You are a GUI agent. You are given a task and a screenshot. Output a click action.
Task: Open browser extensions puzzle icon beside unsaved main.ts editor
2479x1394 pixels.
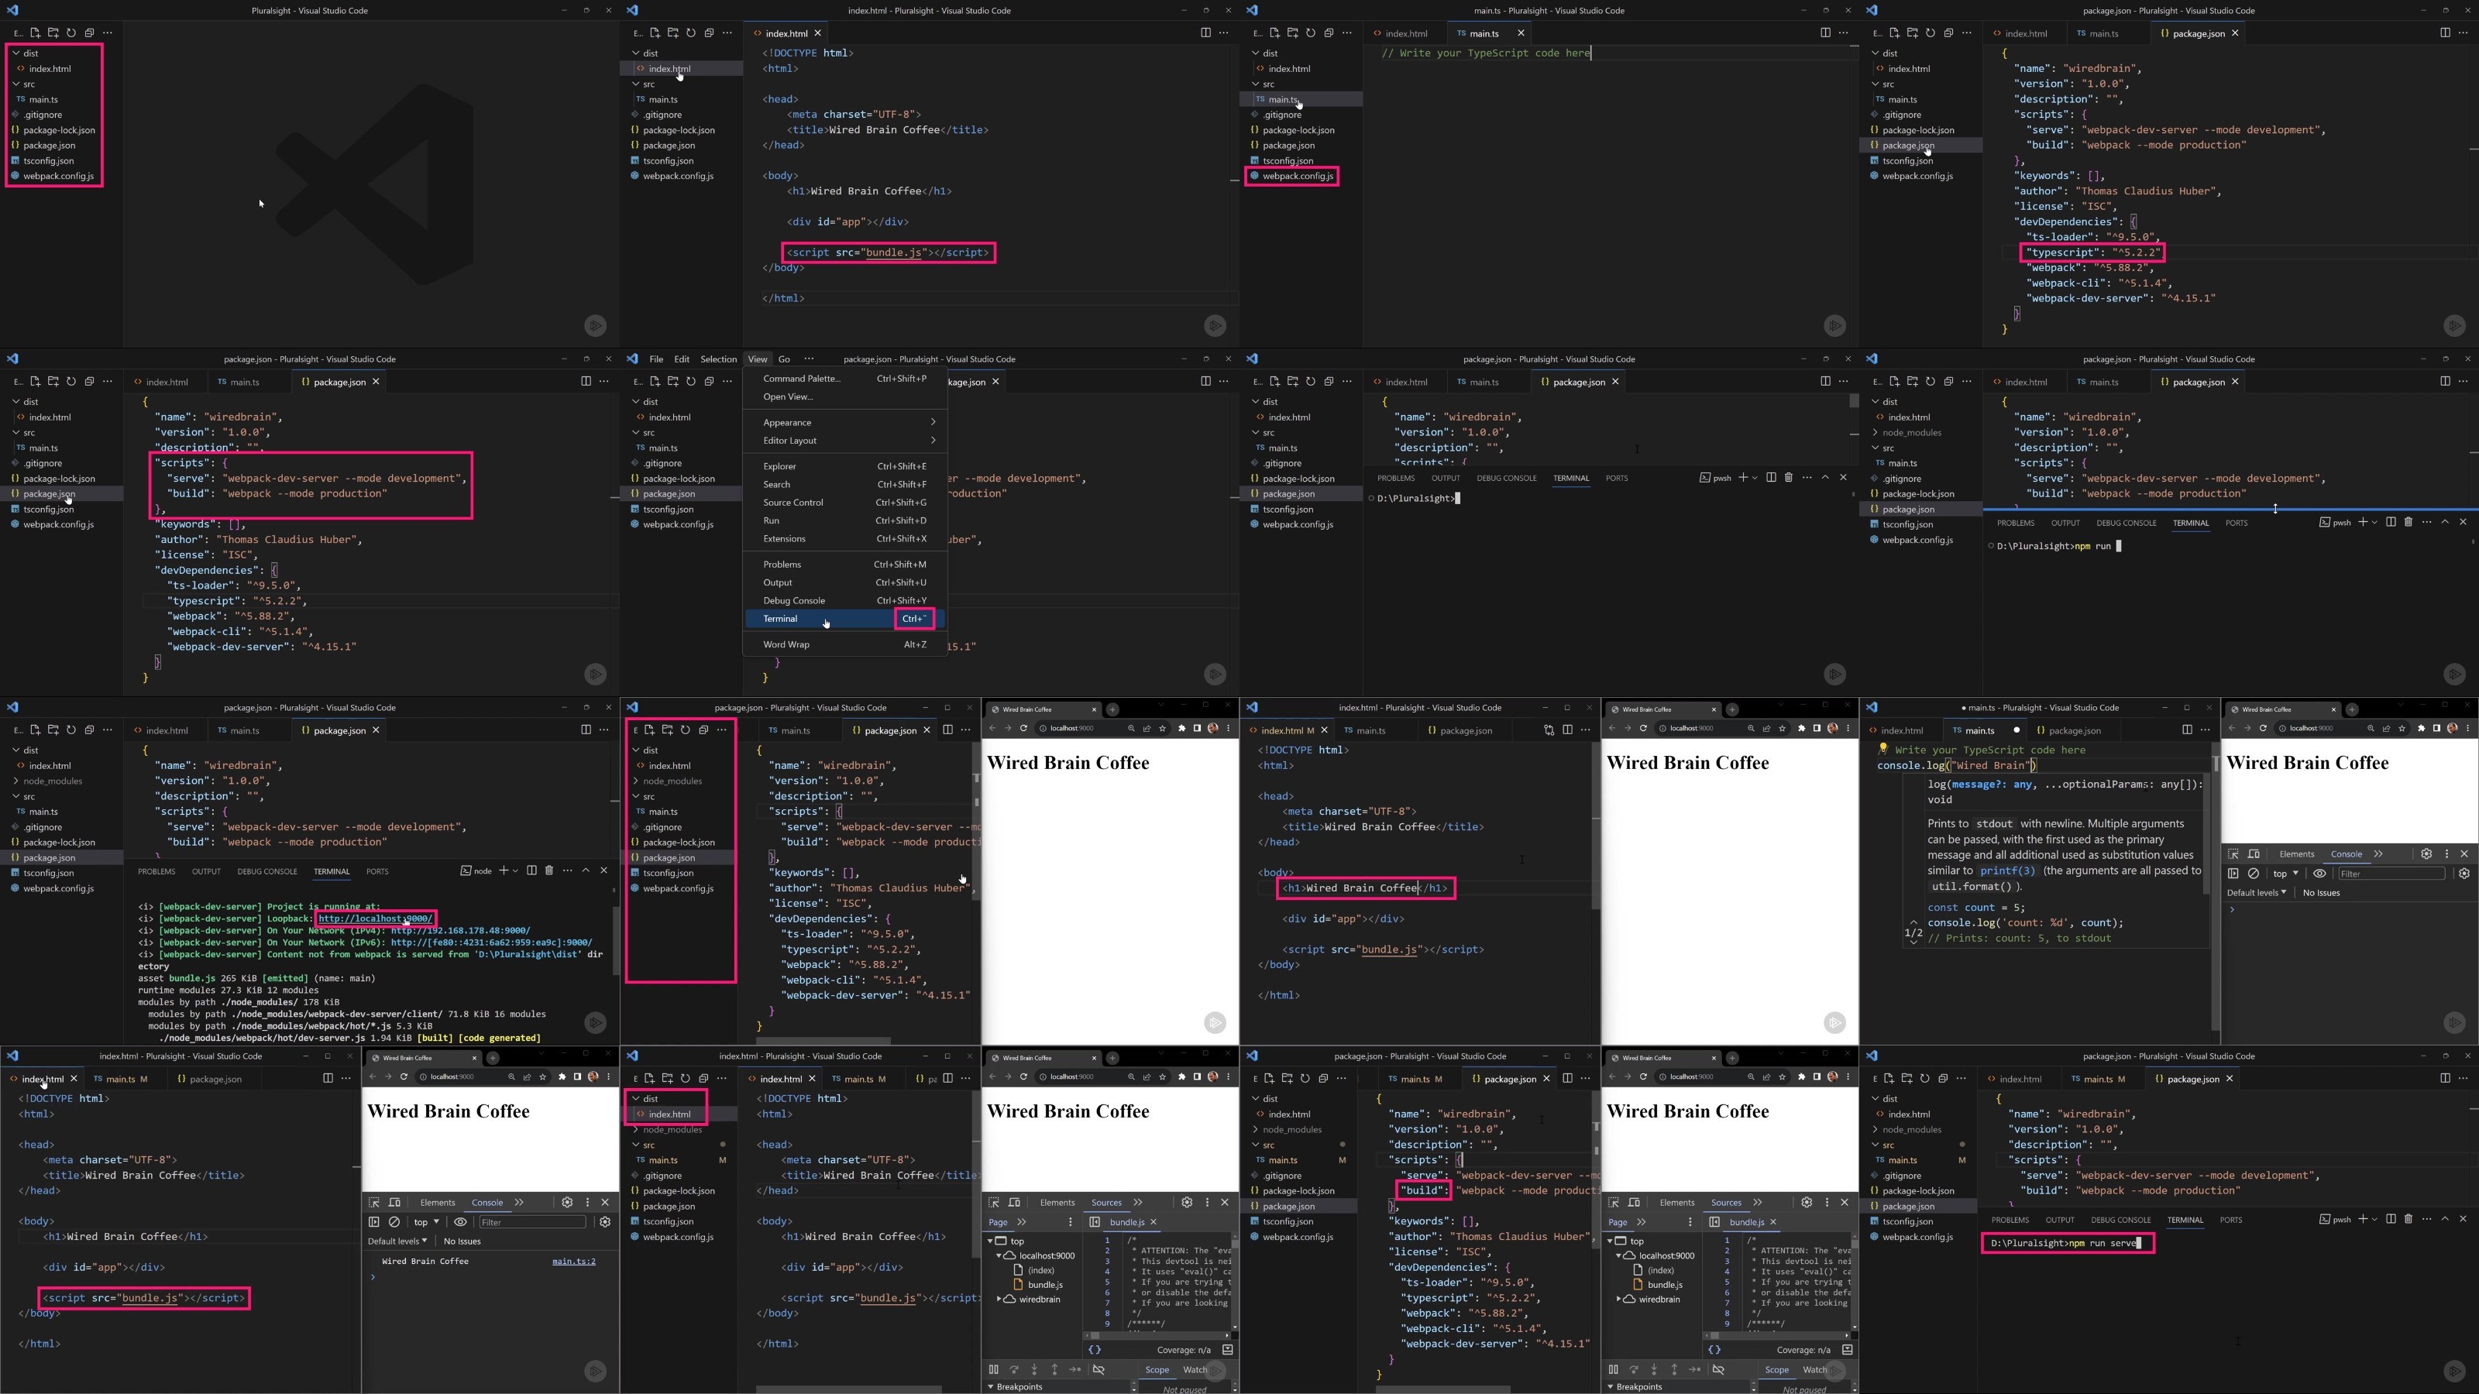pos(2421,728)
